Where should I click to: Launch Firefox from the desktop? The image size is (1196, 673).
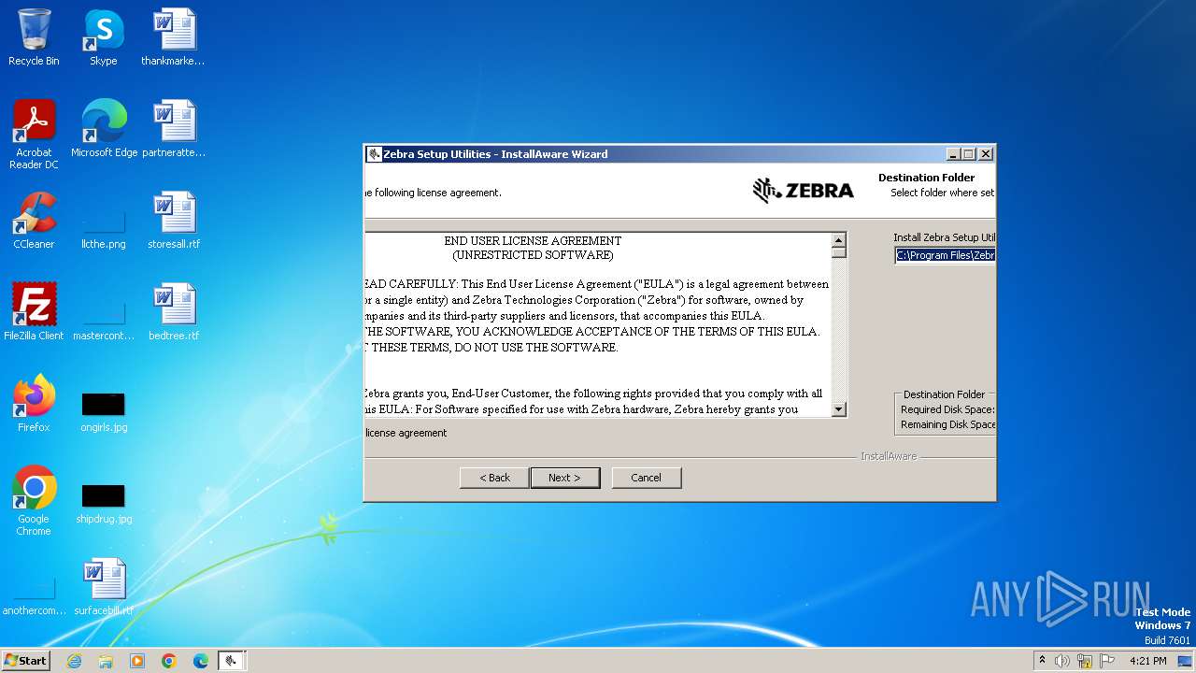click(x=34, y=404)
